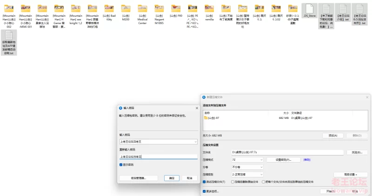Viewport: 372px width, 196px height.
Task: Expand the 压缩级别 dropdown
Action: (x=261, y=174)
